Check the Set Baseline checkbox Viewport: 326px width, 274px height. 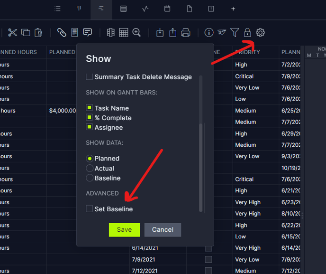(89, 208)
